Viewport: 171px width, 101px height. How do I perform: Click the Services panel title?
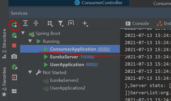[19, 13]
